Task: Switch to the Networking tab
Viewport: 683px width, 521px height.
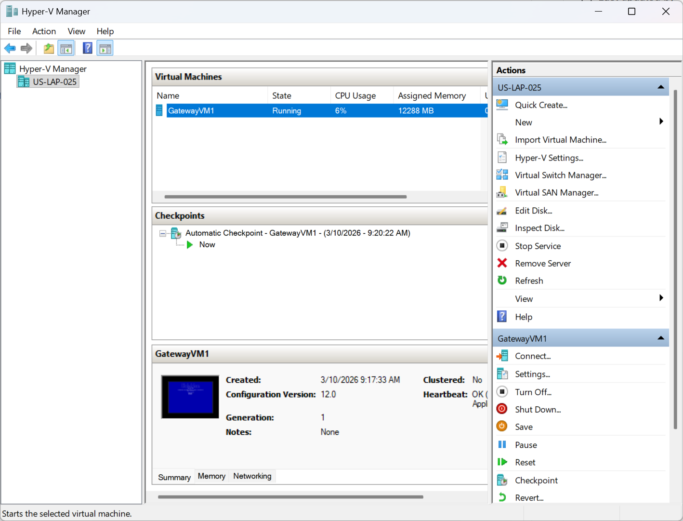Action: coord(252,476)
